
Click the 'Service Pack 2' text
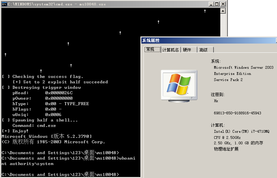tap(228, 80)
